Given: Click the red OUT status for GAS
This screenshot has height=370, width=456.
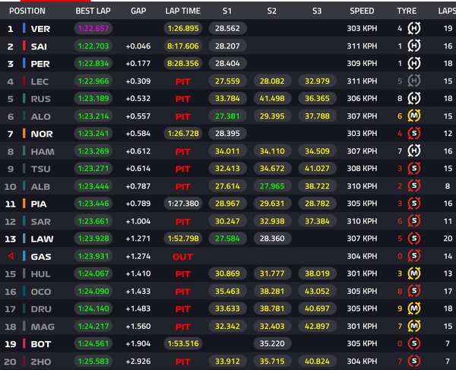Looking at the screenshot, I should tap(182, 257).
